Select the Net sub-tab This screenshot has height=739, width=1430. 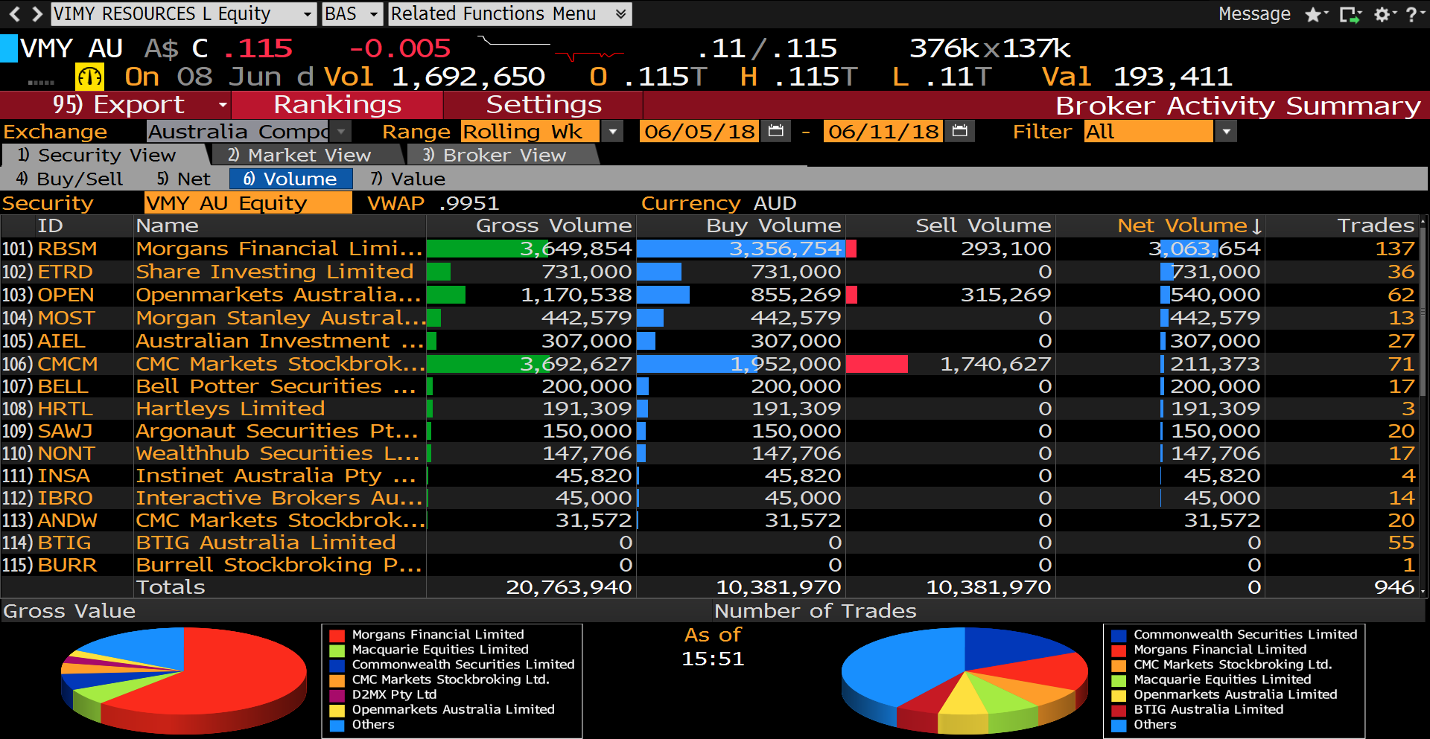tap(183, 179)
